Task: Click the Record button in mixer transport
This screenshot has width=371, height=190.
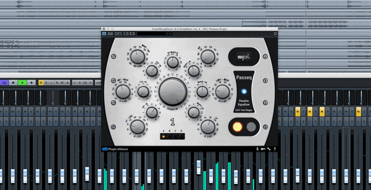Action: pos(31,83)
